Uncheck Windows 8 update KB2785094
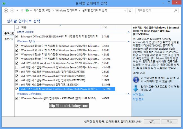 point(17,84)
